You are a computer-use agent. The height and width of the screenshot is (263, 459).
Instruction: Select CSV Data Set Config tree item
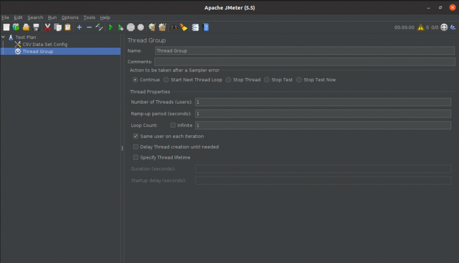45,44
